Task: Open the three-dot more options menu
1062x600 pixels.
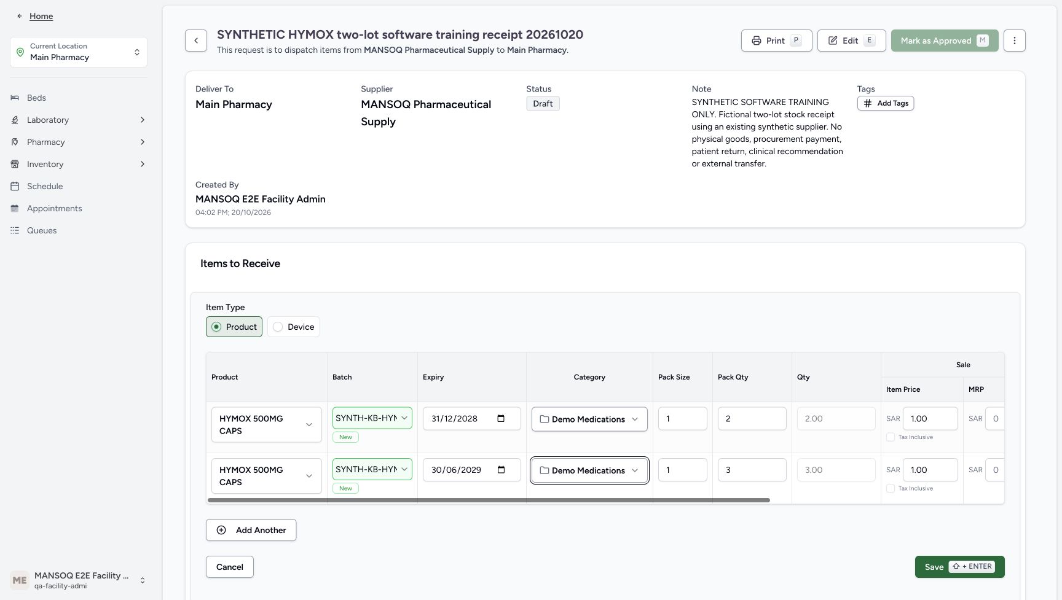Action: [x=1015, y=41]
